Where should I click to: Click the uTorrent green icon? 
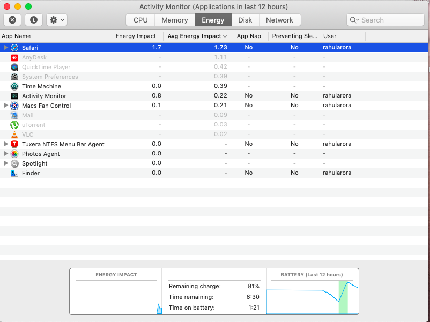(14, 125)
